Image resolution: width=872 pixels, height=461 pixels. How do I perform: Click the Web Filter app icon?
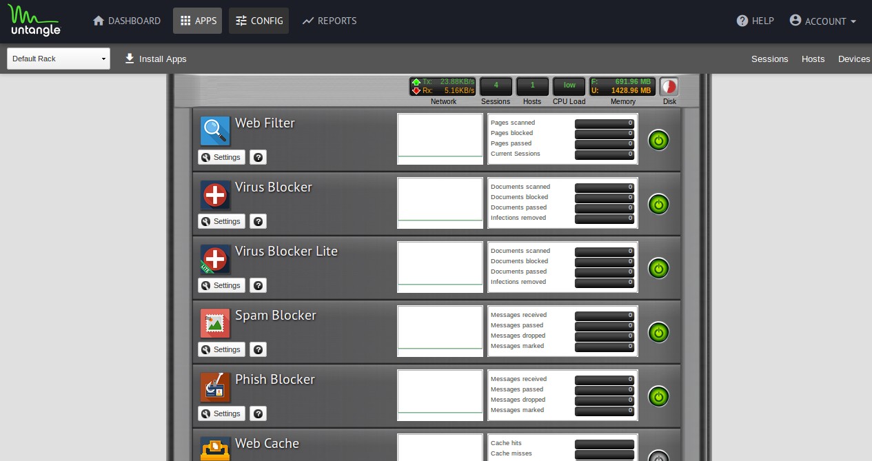click(x=215, y=130)
